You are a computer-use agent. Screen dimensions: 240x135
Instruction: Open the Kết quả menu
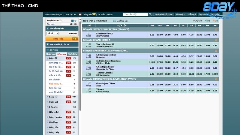[192, 14]
